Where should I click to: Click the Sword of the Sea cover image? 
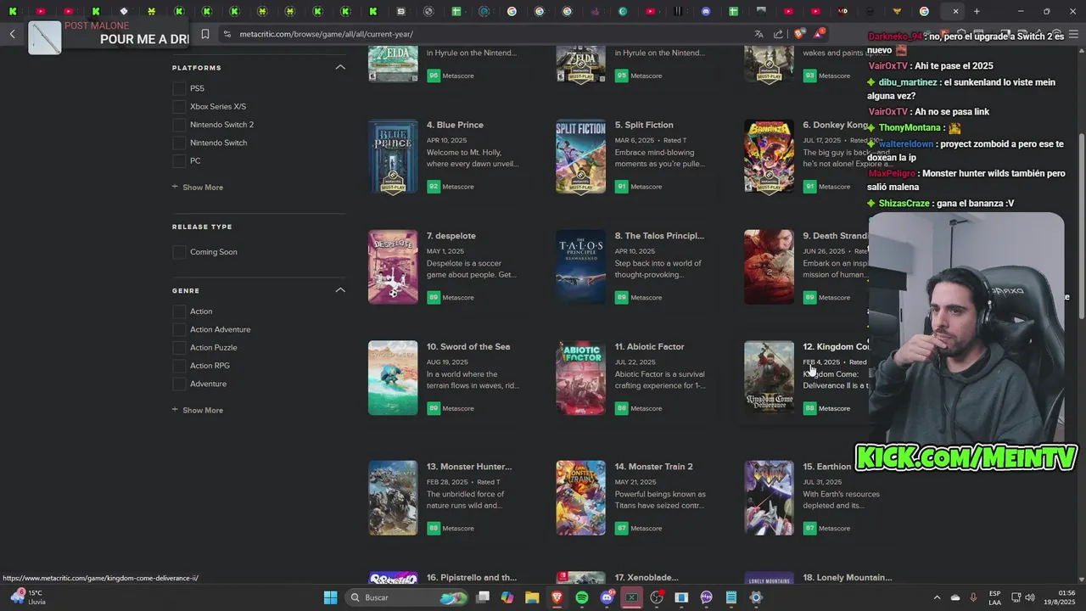pos(393,378)
